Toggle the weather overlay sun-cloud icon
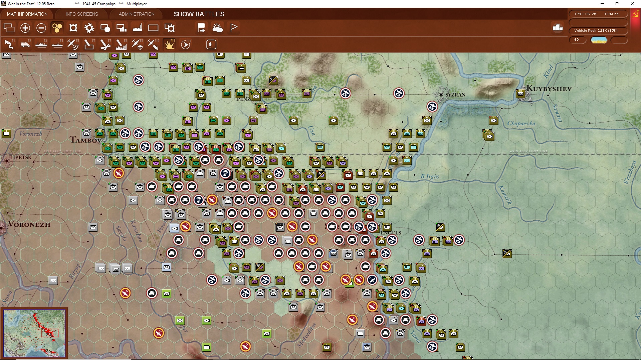 218,28
